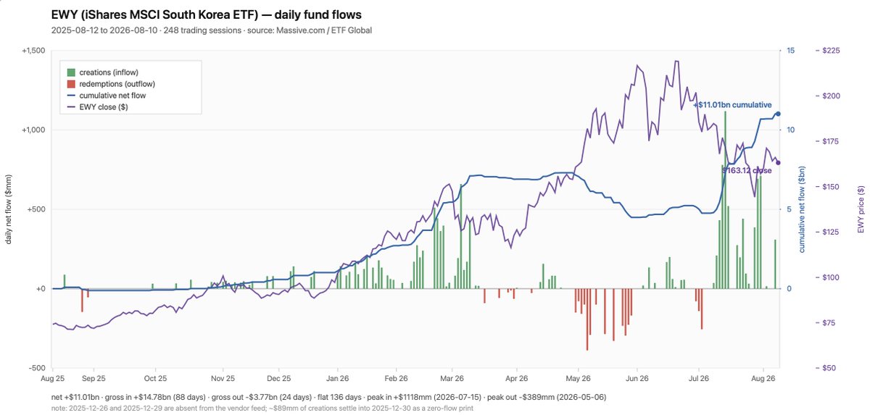Click the green creations (inflow) legend swatch
The width and height of the screenshot is (870, 415).
(72, 72)
